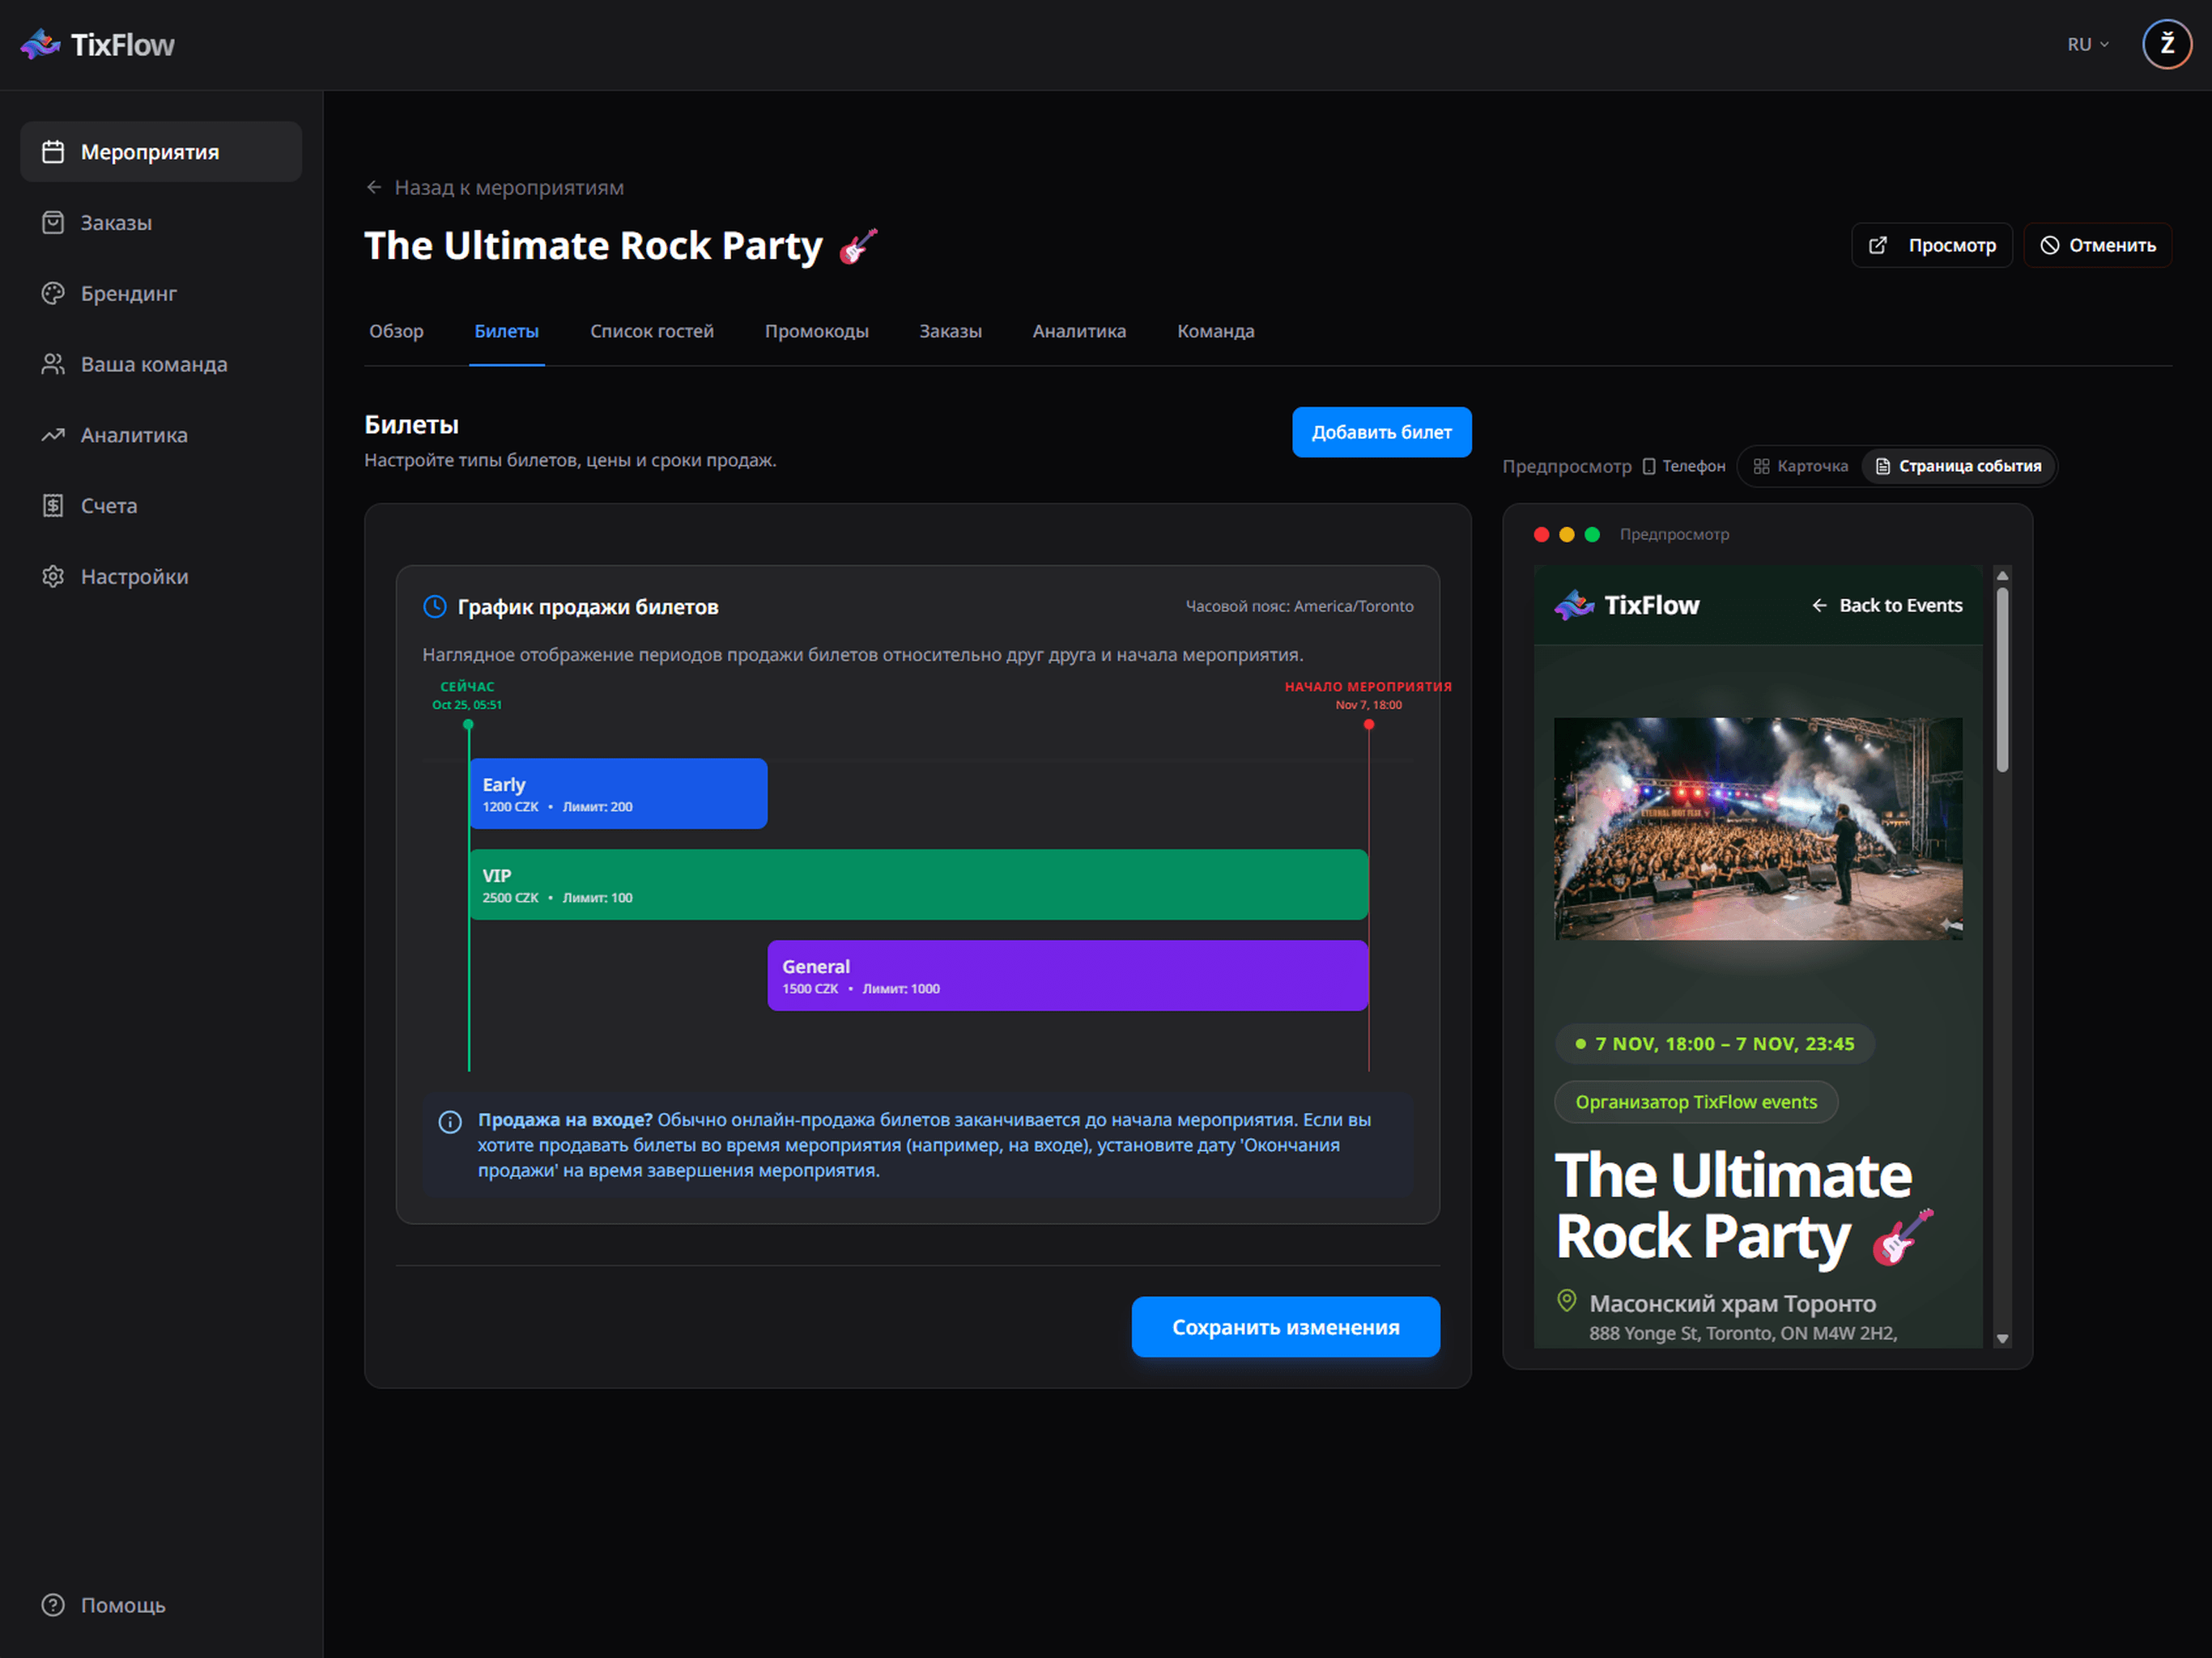Click the concert image in preview

click(x=1758, y=829)
